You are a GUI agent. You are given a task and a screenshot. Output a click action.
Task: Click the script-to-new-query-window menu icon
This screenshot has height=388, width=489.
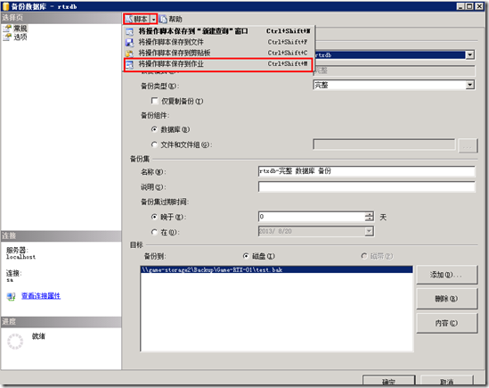click(129, 31)
